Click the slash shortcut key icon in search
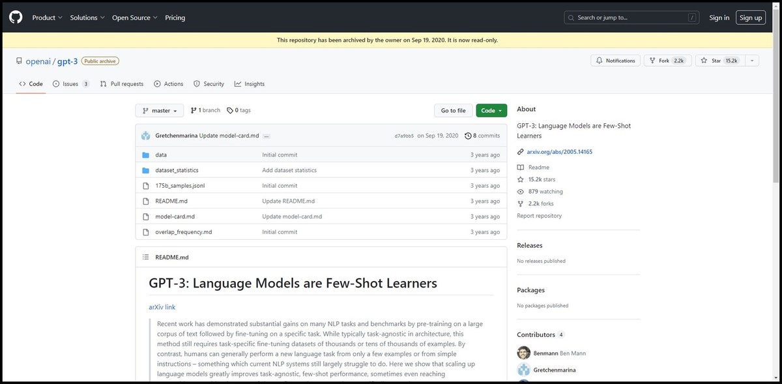Image resolution: width=782 pixels, height=384 pixels. (691, 18)
